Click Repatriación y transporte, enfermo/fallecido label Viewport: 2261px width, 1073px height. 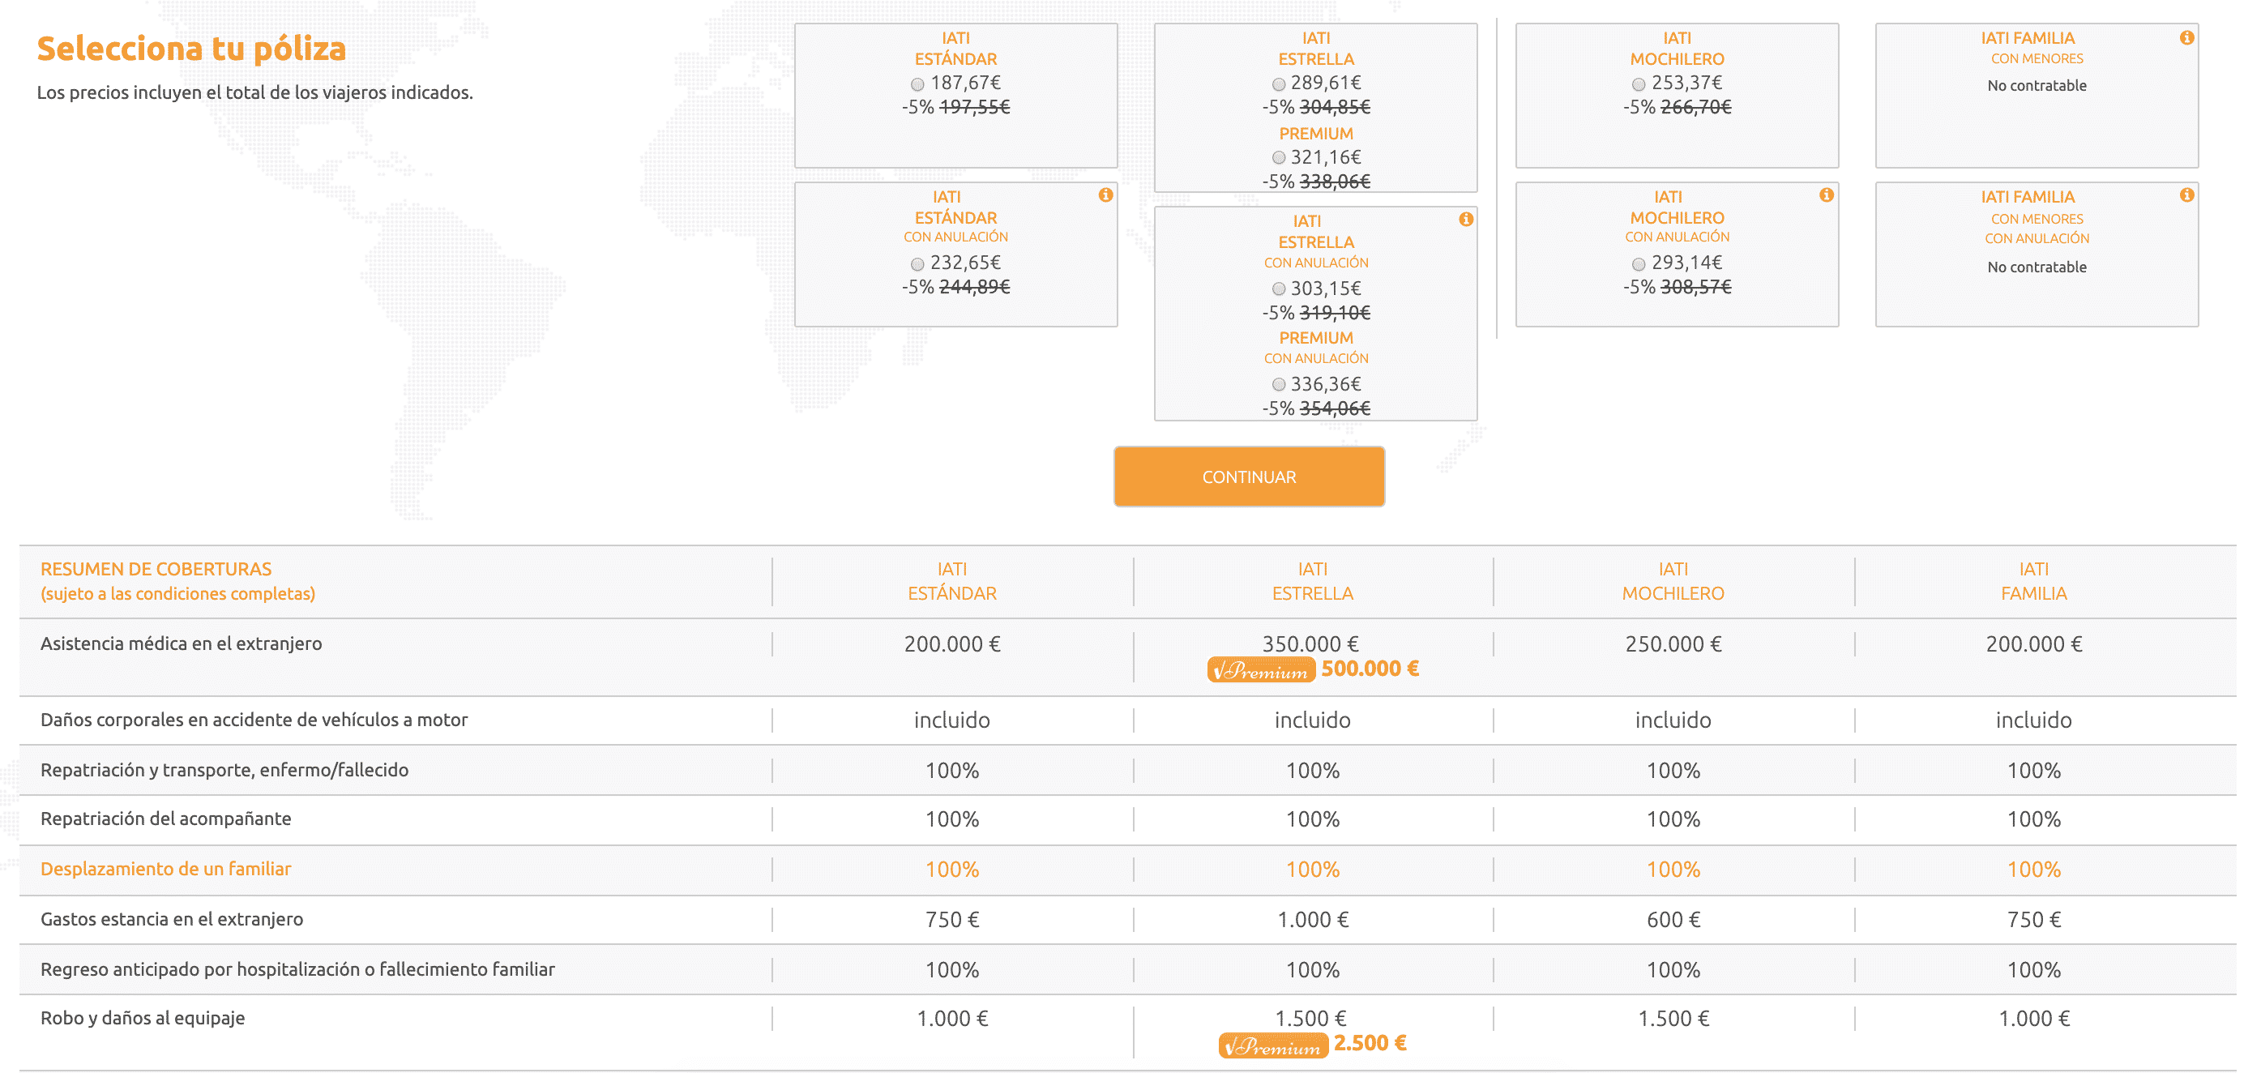(224, 770)
